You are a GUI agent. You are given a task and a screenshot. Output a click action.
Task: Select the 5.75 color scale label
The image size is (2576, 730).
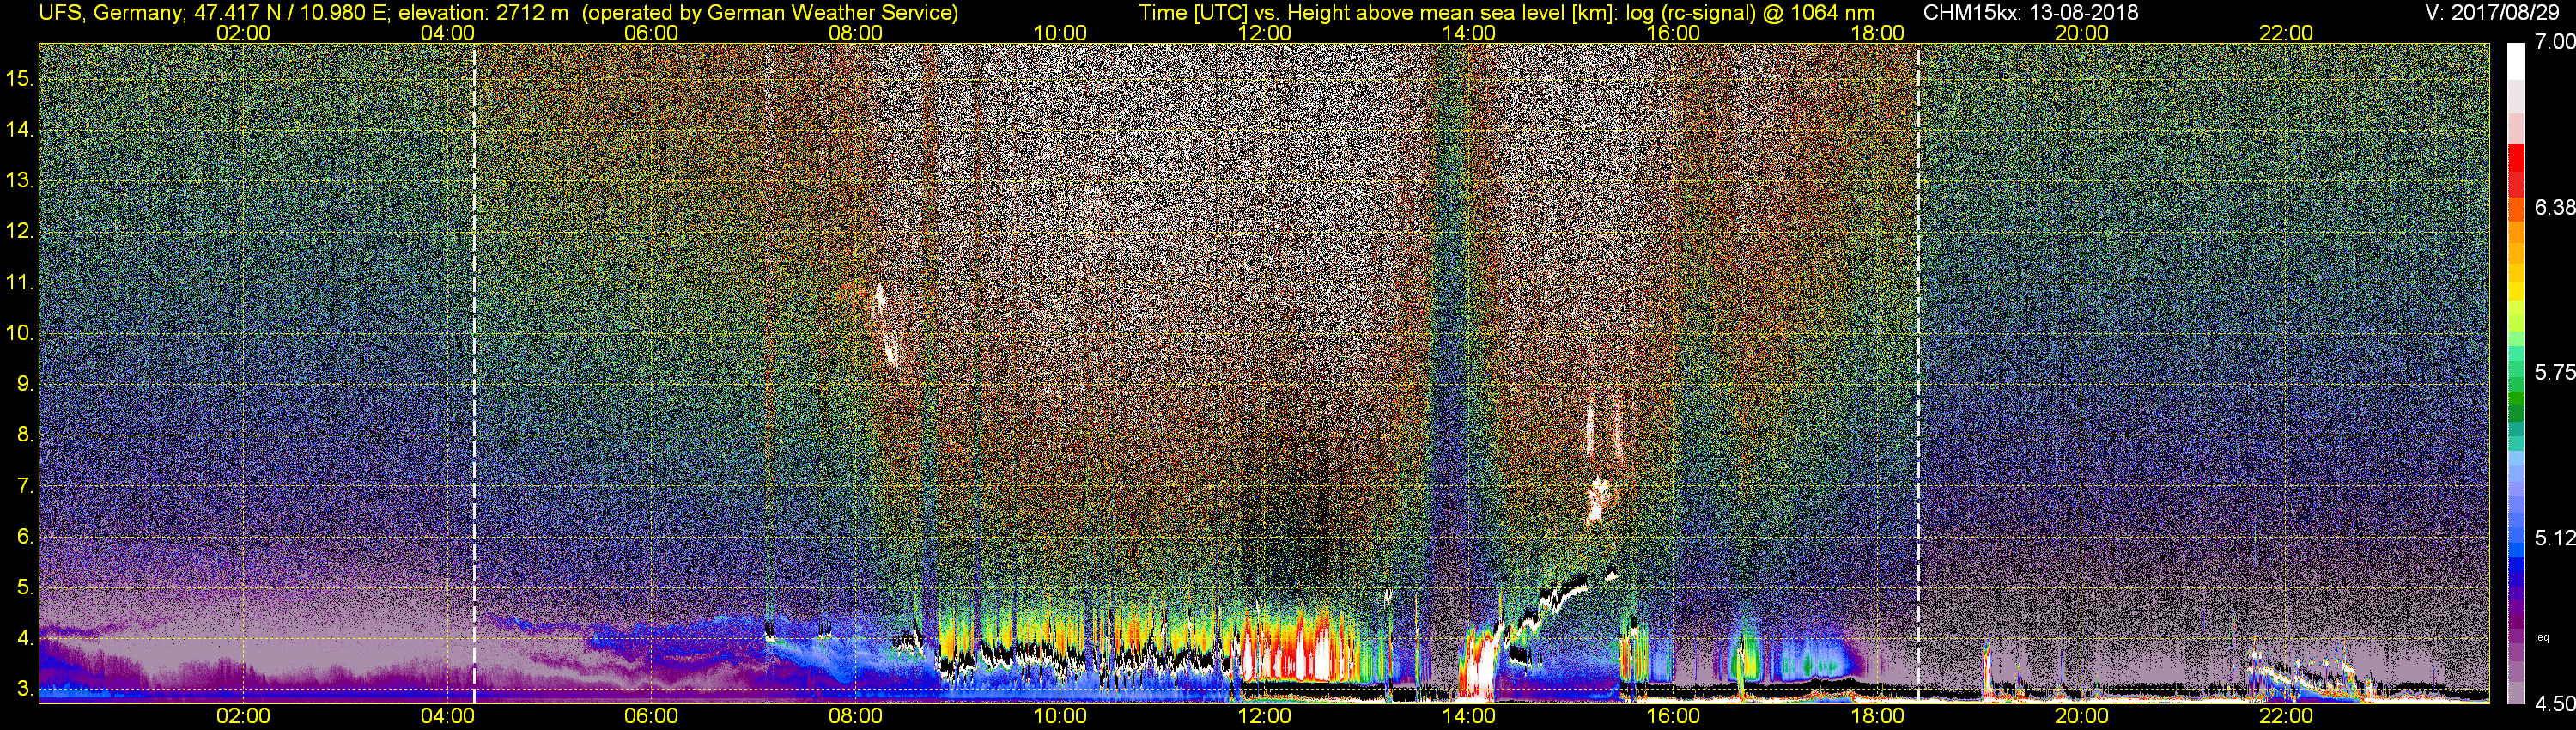click(x=2554, y=372)
